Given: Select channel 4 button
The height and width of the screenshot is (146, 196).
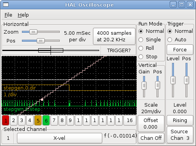Looking at the screenshot, I should point(30,121).
